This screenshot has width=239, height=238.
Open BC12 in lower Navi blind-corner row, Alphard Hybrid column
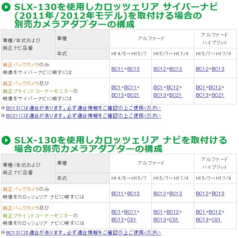tap(215, 212)
